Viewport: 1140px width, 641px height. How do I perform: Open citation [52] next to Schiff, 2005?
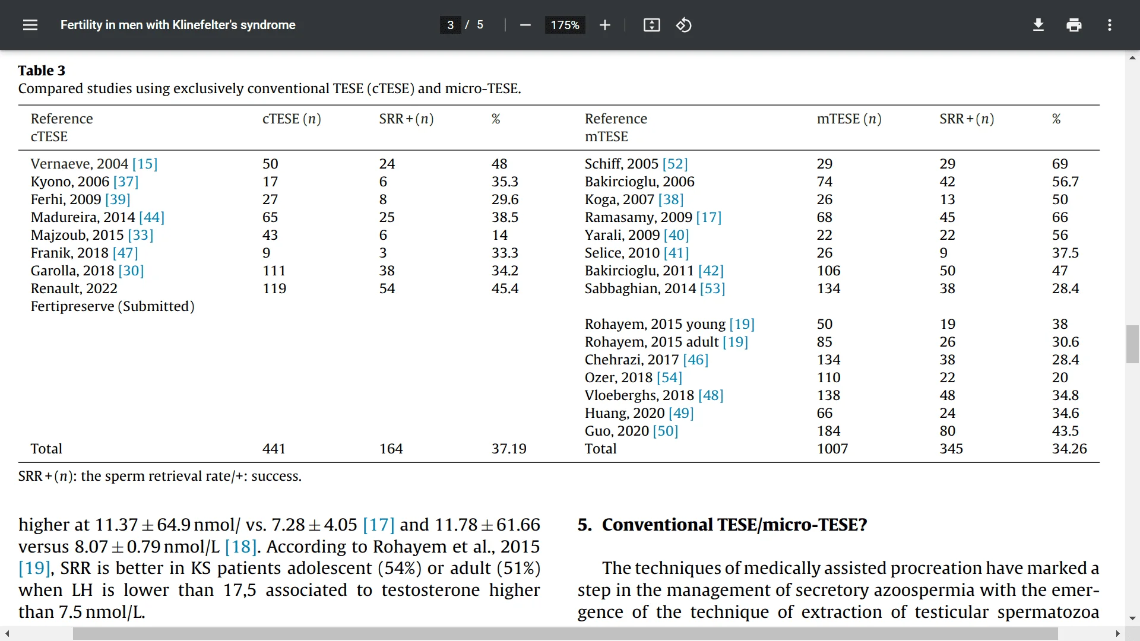[x=675, y=164]
